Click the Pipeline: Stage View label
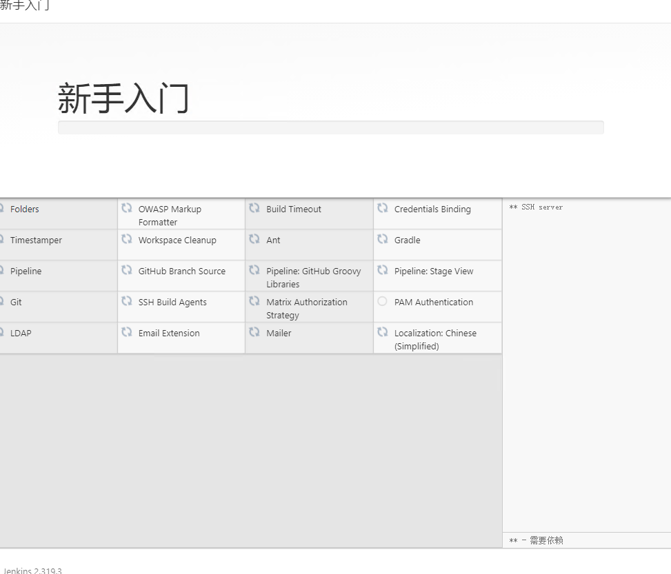The width and height of the screenshot is (671, 574). [434, 271]
